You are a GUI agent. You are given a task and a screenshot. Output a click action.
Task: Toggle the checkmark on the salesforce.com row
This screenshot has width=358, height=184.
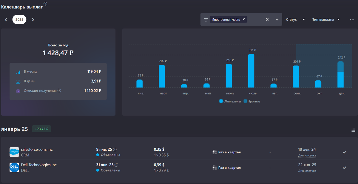(344, 152)
